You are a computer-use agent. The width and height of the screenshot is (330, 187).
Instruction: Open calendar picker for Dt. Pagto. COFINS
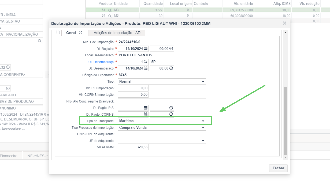point(146,114)
